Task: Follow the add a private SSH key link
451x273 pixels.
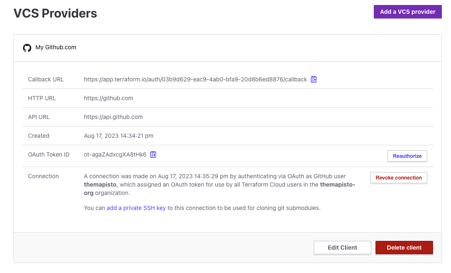Action: click(136, 208)
